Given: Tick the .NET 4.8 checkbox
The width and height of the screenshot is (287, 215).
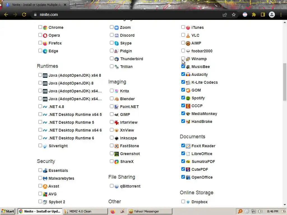Looking at the screenshot, I should [x=40, y=106].
